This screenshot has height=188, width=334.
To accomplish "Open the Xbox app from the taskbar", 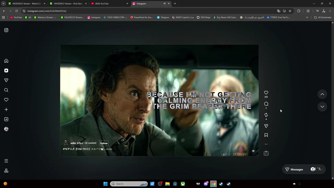I will coord(183,184).
